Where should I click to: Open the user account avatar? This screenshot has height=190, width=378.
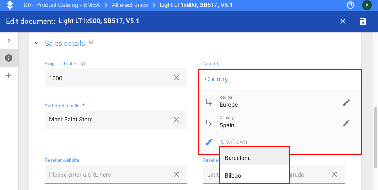point(367,5)
